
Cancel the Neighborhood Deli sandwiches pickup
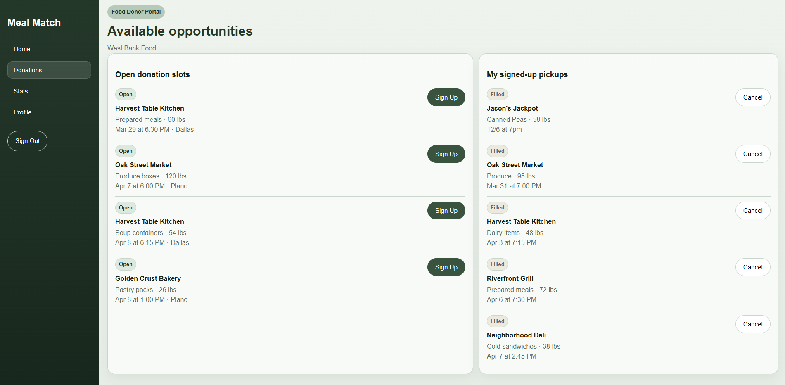tap(752, 324)
